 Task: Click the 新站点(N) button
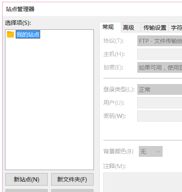point(27,179)
